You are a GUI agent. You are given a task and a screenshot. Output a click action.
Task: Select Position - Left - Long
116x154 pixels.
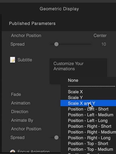point(88,121)
